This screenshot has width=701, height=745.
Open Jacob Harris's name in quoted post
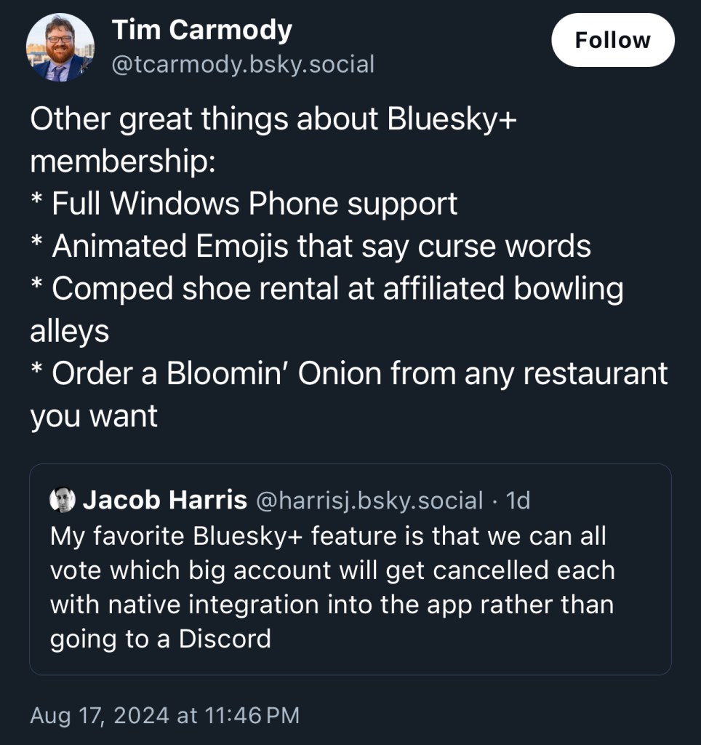click(x=165, y=501)
